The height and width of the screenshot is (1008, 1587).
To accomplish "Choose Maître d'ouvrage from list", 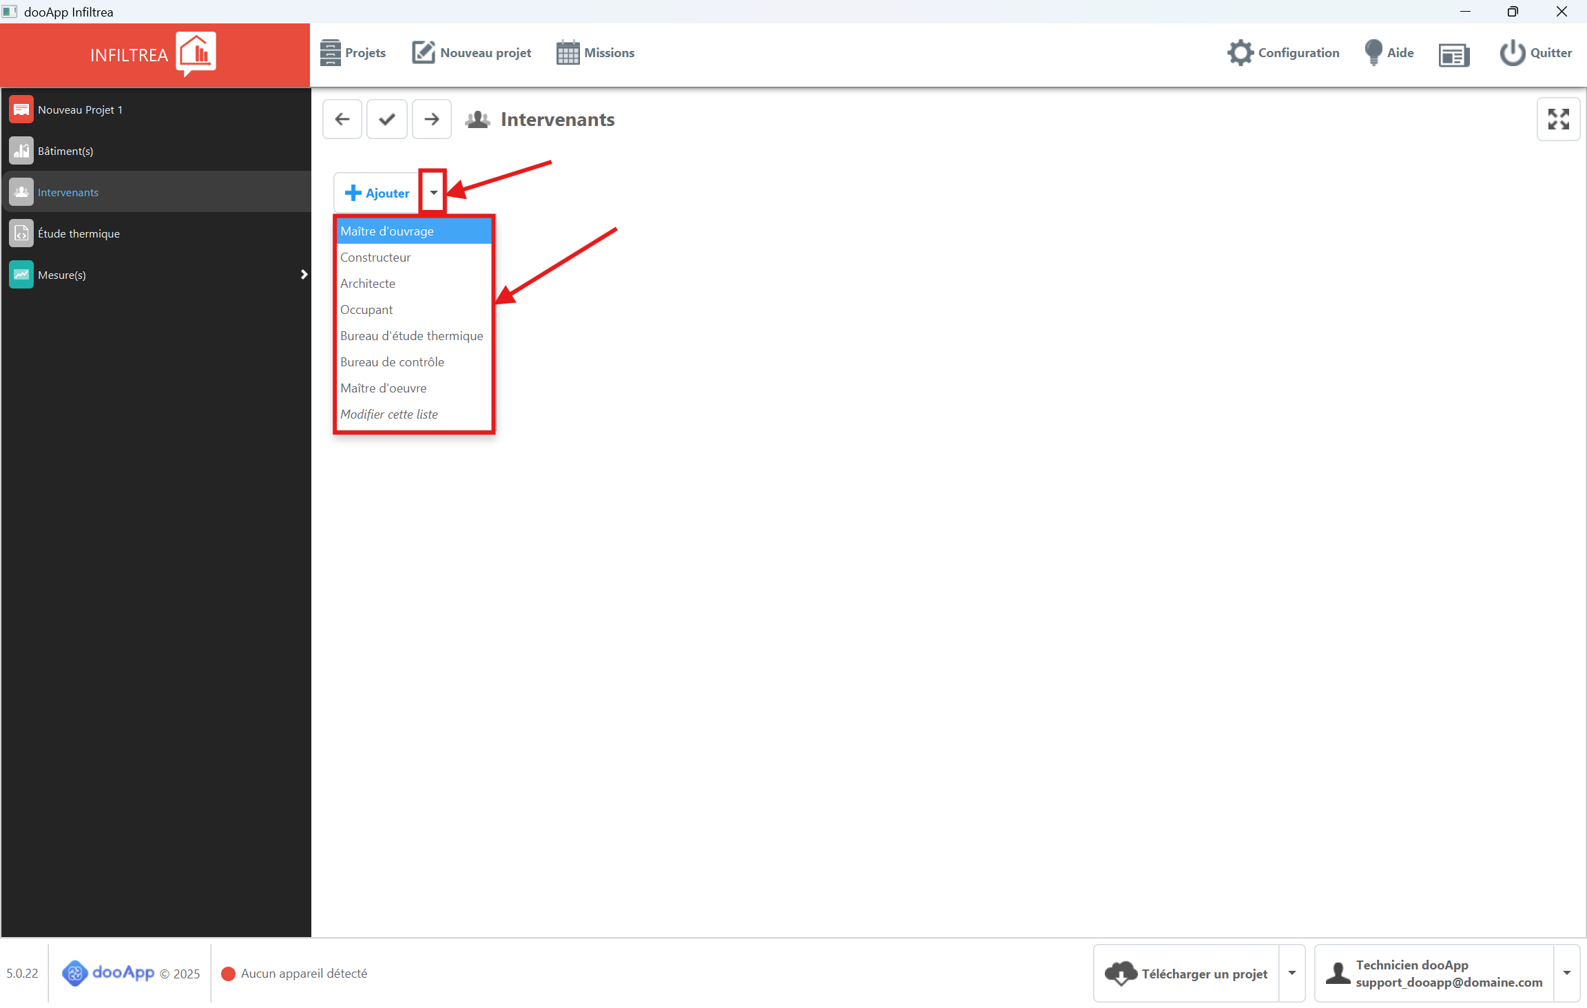I will [414, 231].
